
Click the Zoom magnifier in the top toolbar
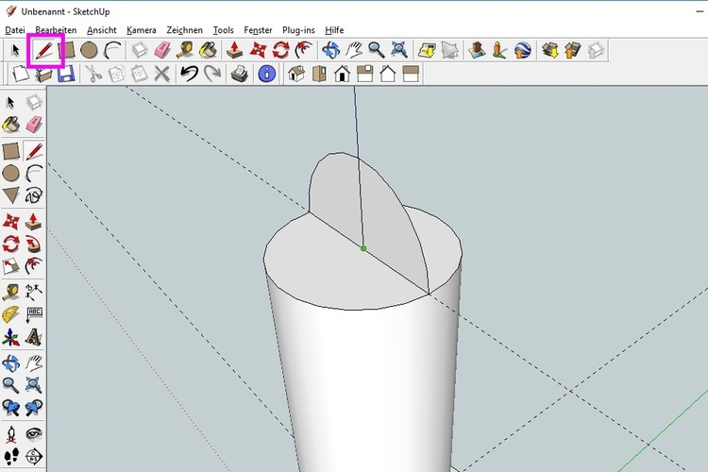pyautogui.click(x=377, y=50)
